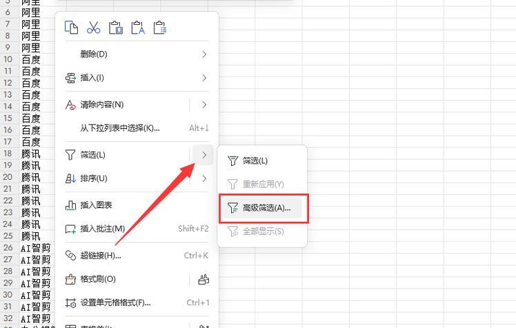Click the paste special icon
Viewport: 516px width, 328px height.
pos(160,28)
